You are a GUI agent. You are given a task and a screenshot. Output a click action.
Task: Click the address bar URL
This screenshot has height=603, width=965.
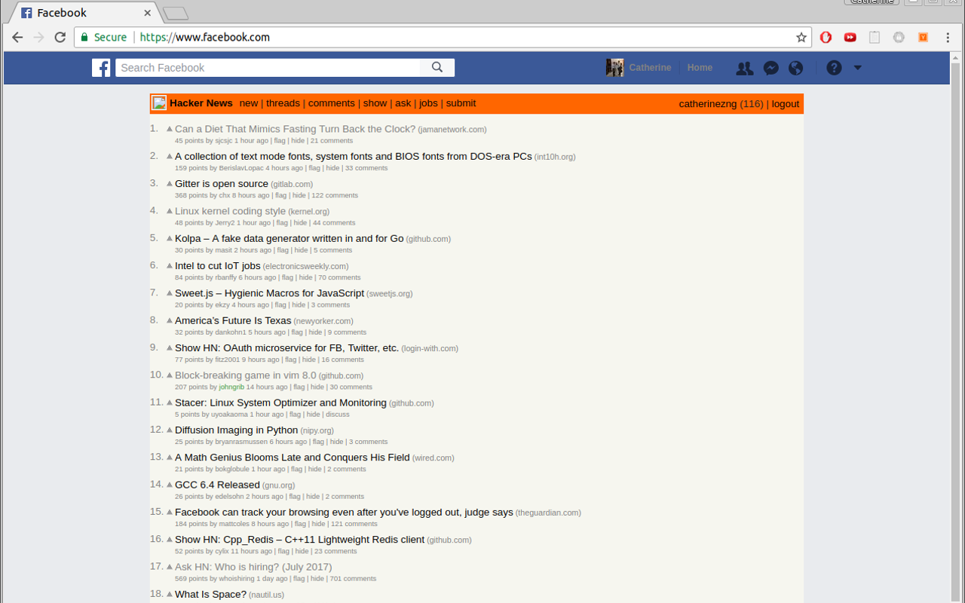[204, 37]
